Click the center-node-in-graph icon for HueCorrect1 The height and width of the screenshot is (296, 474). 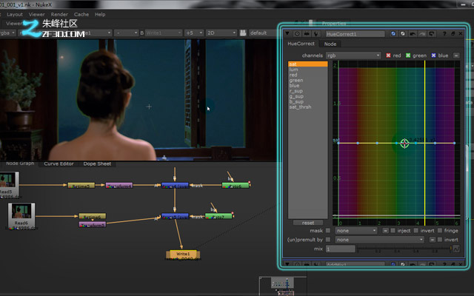tap(297, 34)
